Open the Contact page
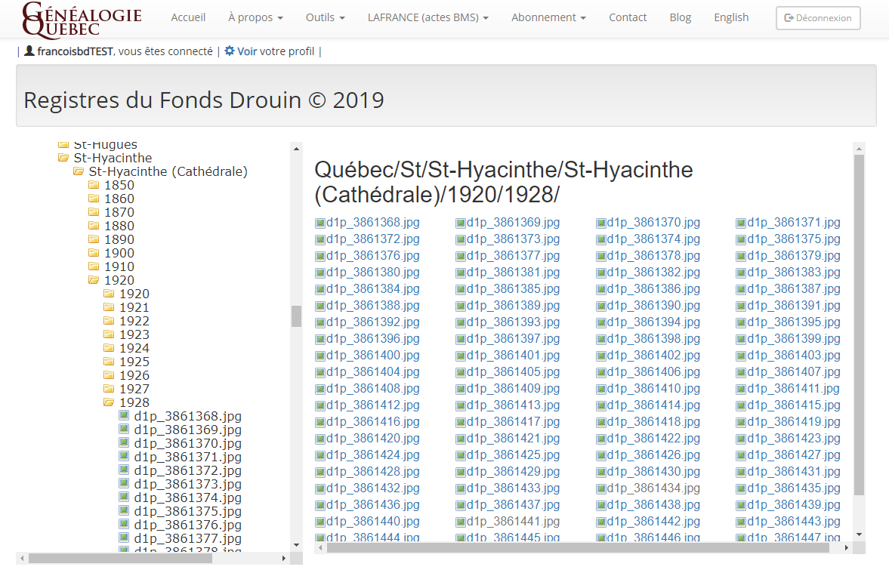The image size is (889, 573). 628,17
